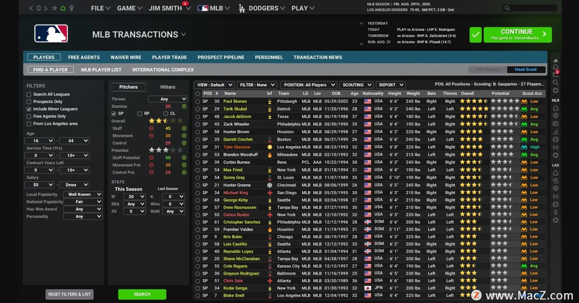Switch to the FREE AGENTS tab
Image resolution: width=579 pixels, height=303 pixels.
pyautogui.click(x=84, y=57)
